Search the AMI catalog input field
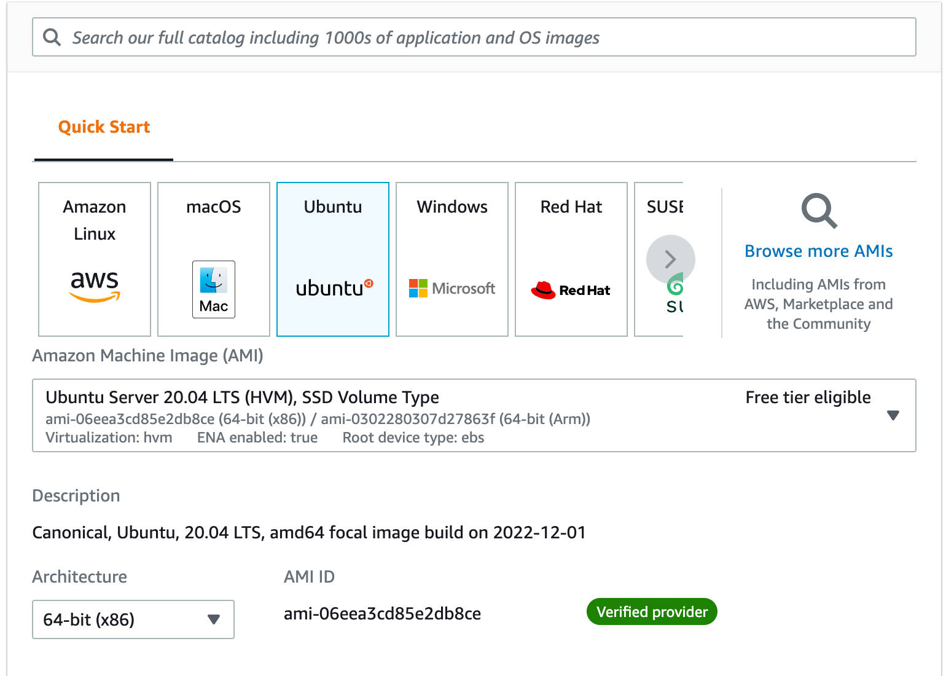The width and height of the screenshot is (946, 676). coord(474,37)
